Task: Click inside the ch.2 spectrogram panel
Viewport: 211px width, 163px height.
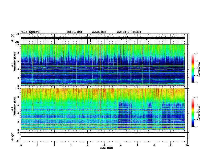Action: pos(103,109)
